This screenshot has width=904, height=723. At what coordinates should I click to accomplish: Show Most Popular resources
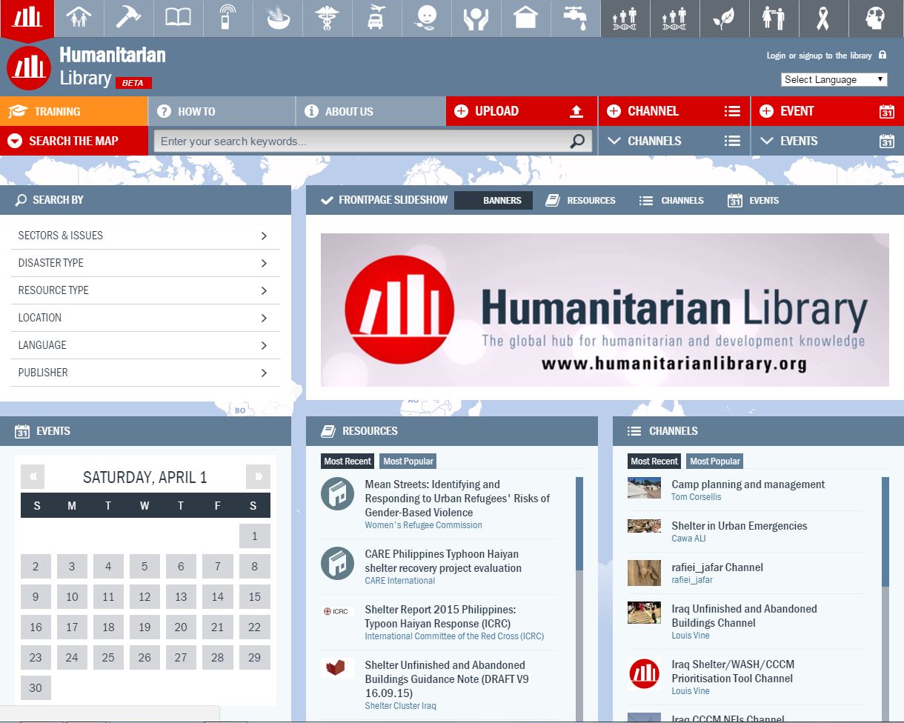point(408,461)
